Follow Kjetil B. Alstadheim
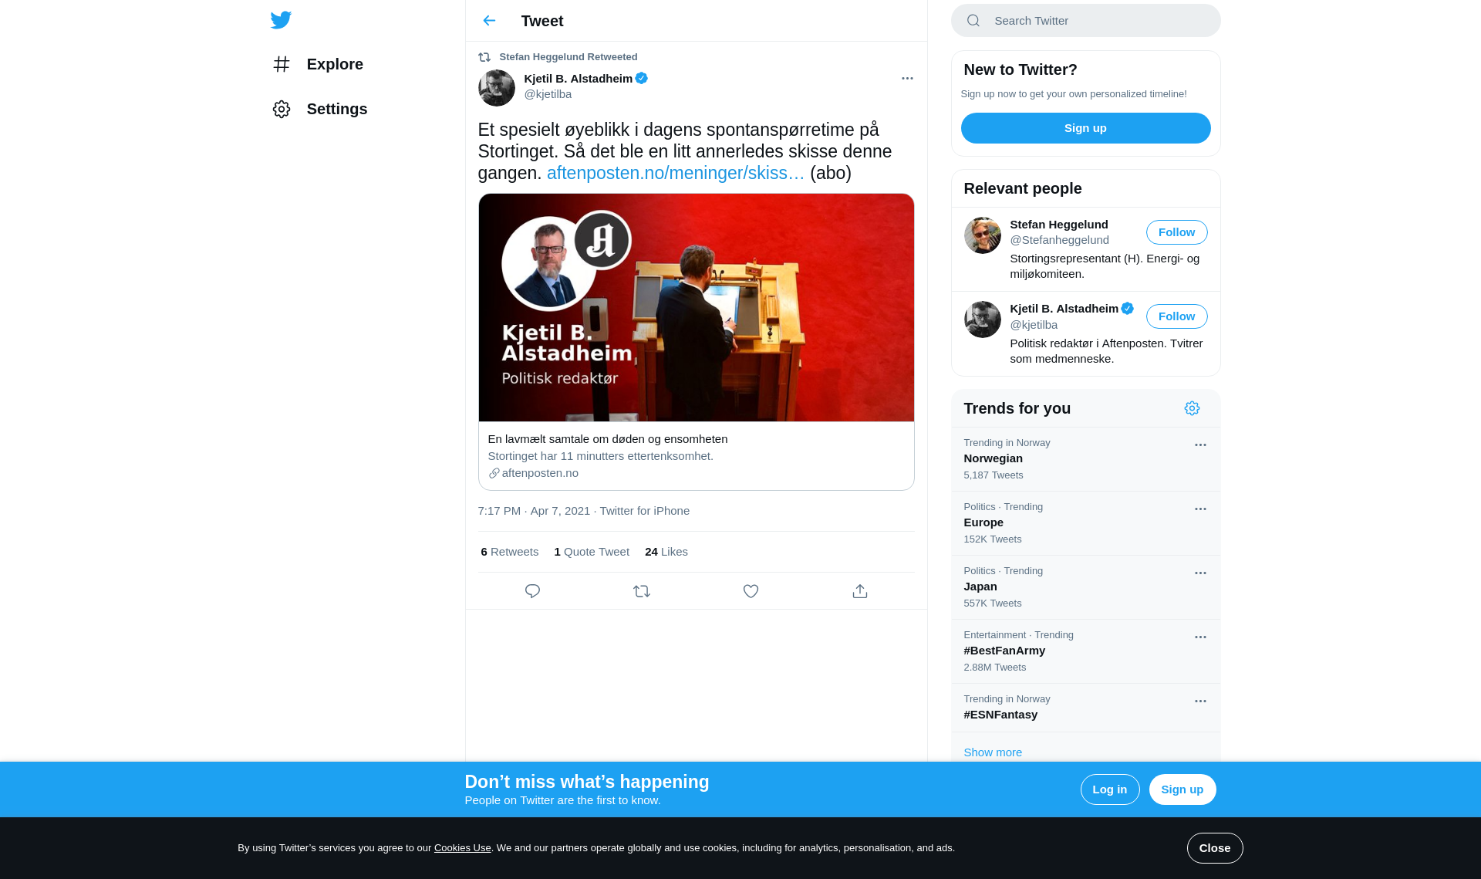This screenshot has width=1481, height=879. 1176,316
